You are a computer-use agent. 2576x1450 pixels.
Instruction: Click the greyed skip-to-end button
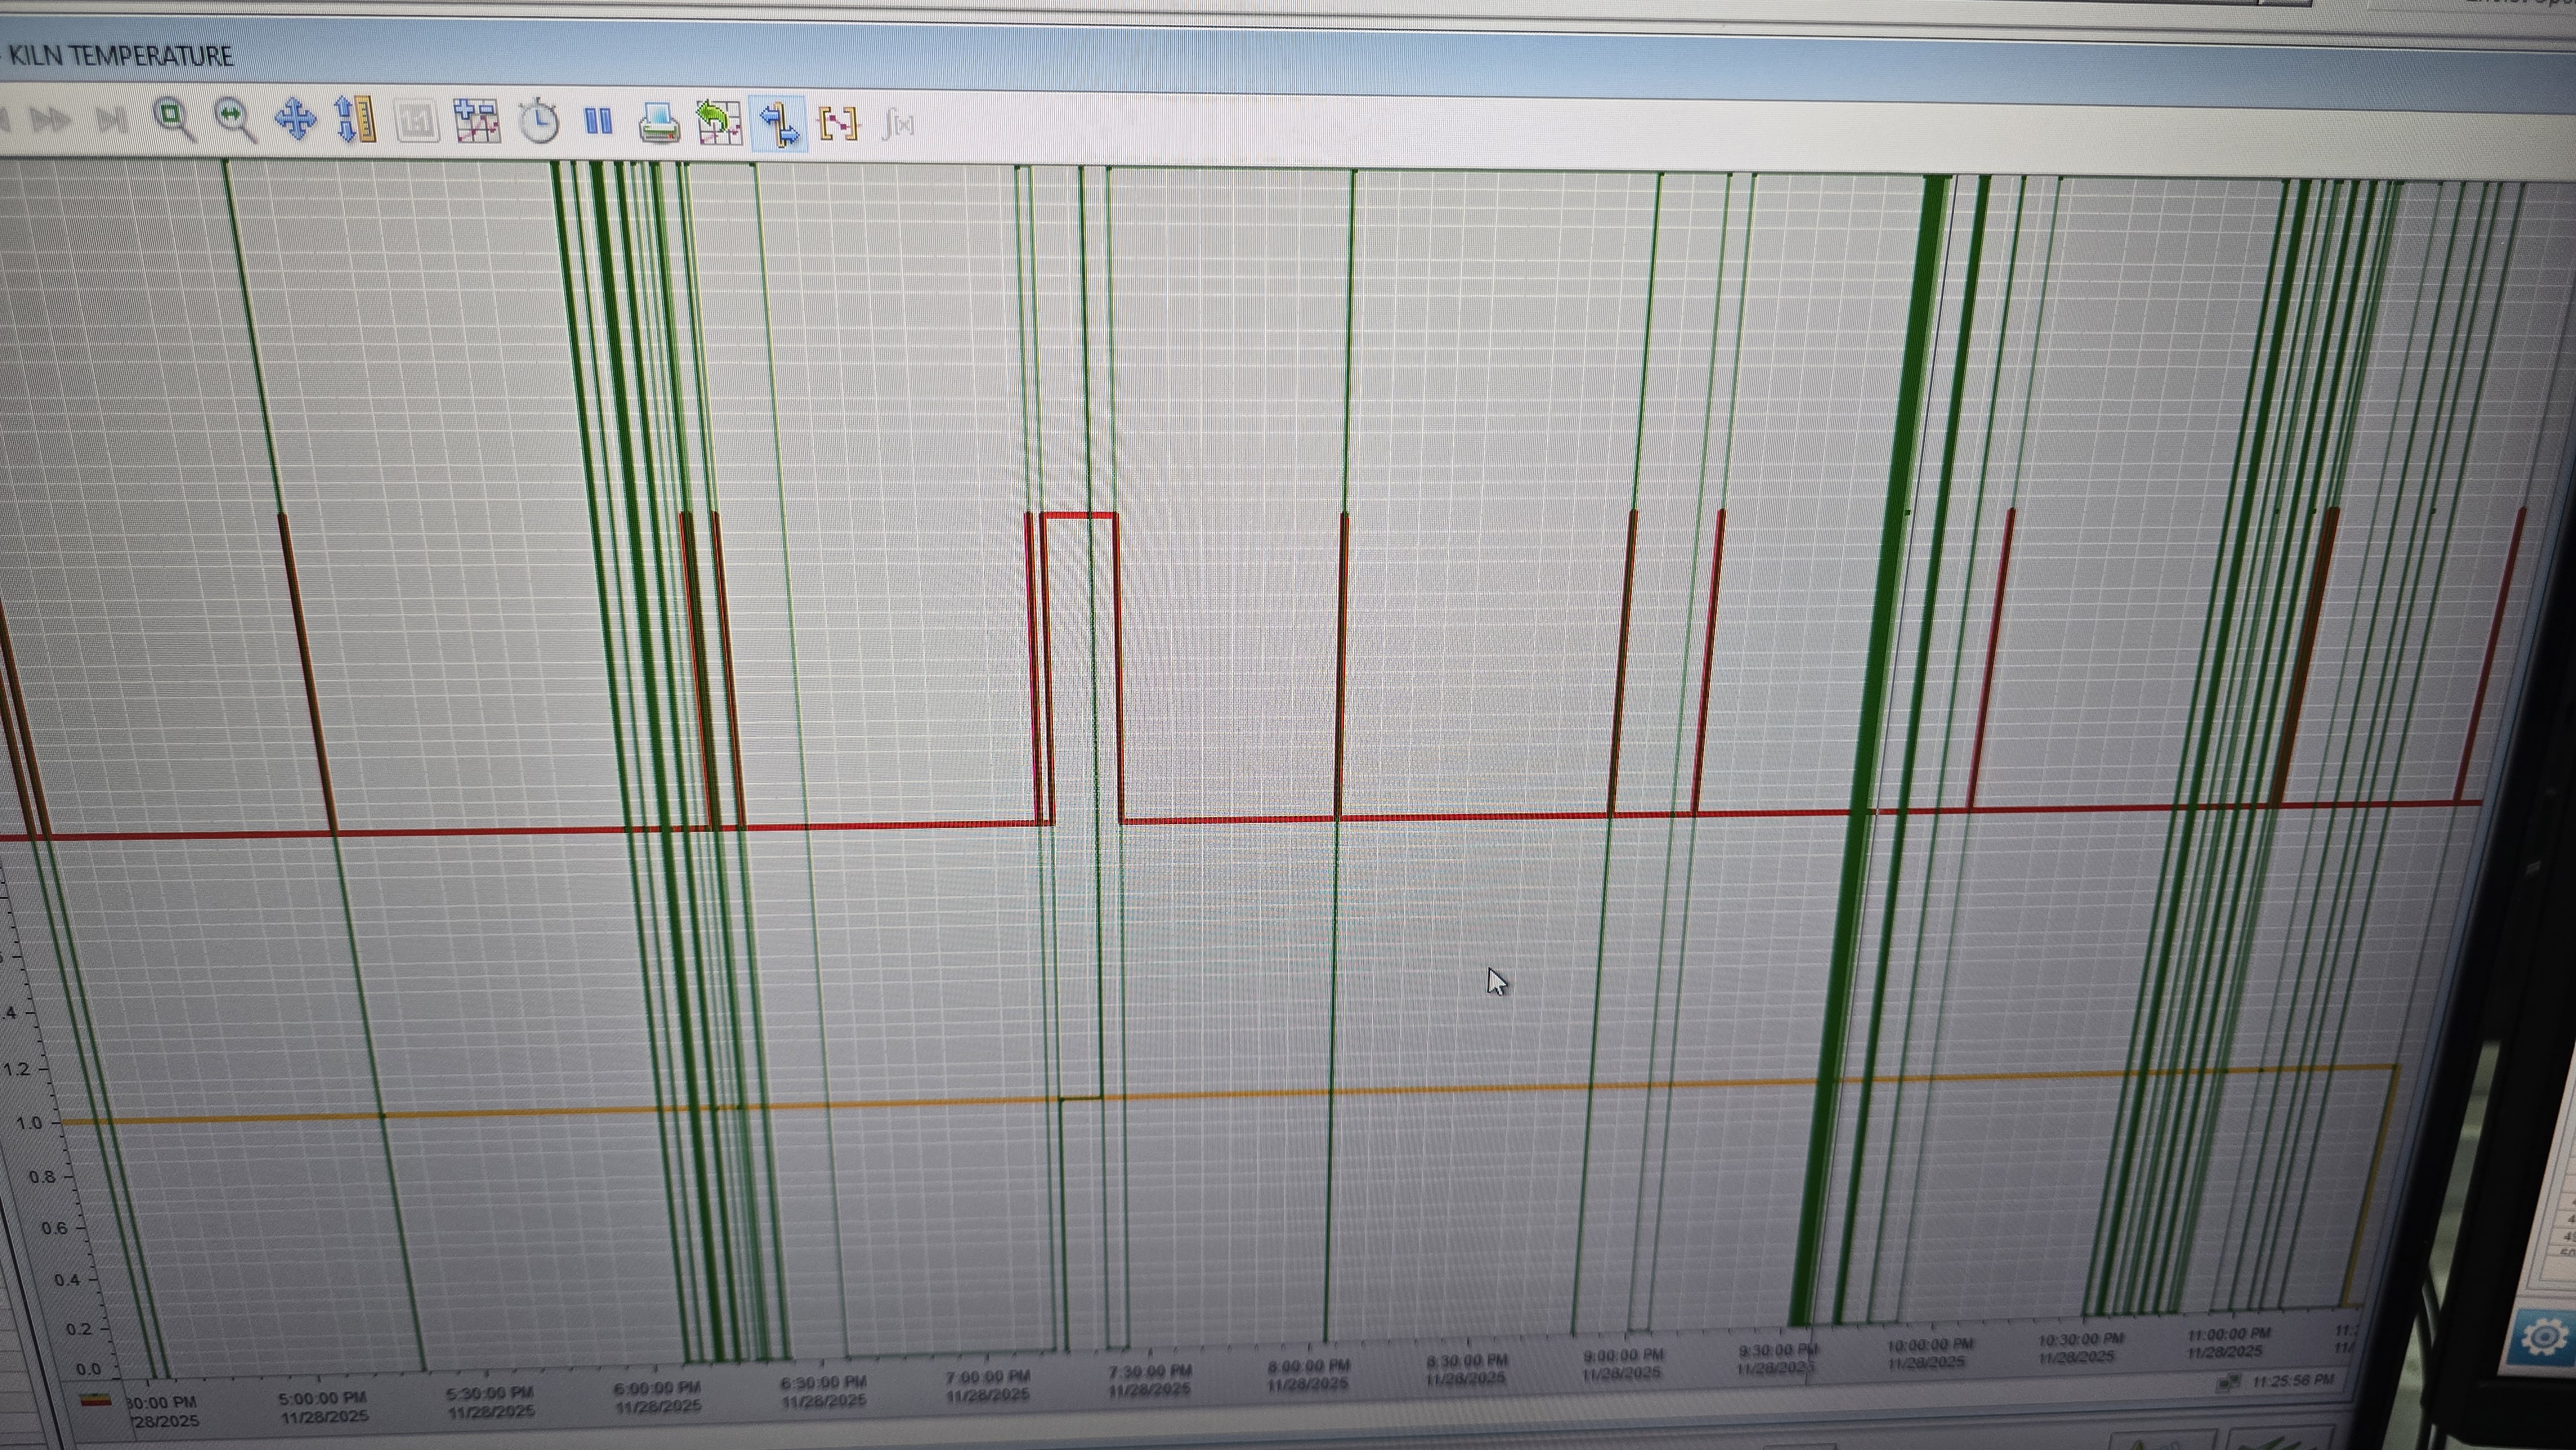(x=110, y=121)
